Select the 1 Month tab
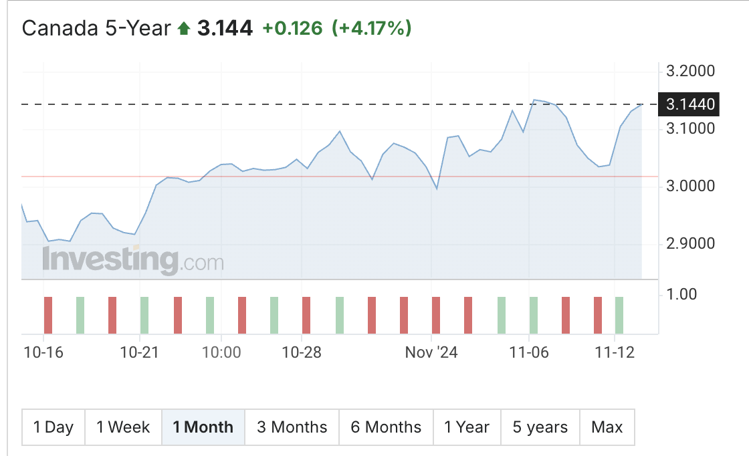Image resolution: width=749 pixels, height=456 pixels. tap(203, 427)
